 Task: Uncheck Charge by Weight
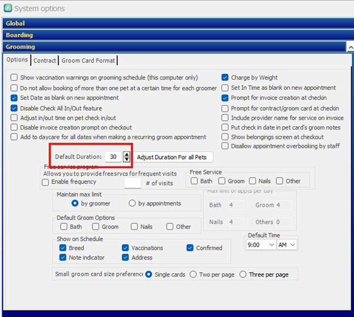pyautogui.click(x=225, y=77)
